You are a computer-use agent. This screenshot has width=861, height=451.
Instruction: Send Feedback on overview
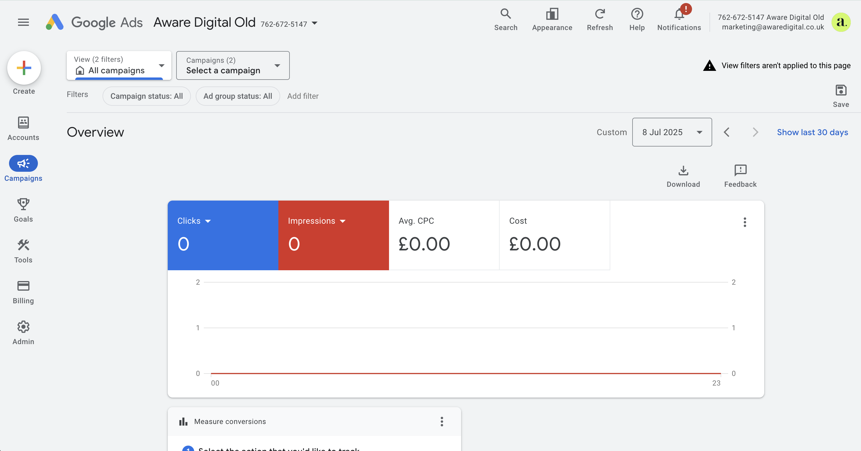[740, 176]
